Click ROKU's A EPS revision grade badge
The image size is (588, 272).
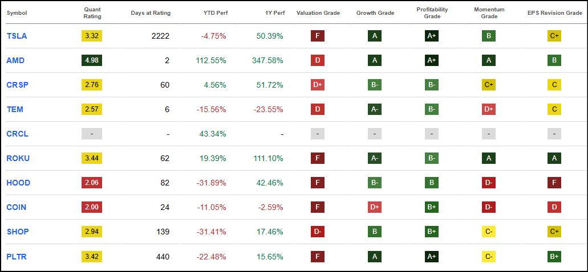[554, 158]
